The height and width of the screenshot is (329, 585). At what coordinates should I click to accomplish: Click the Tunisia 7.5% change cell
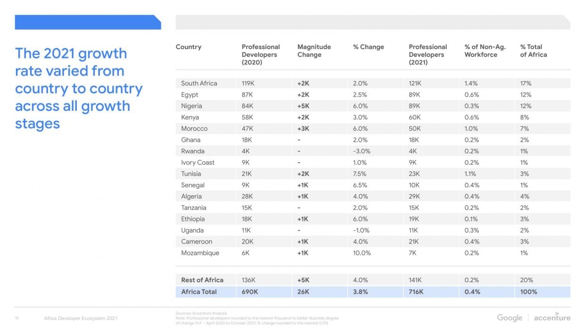(x=359, y=174)
